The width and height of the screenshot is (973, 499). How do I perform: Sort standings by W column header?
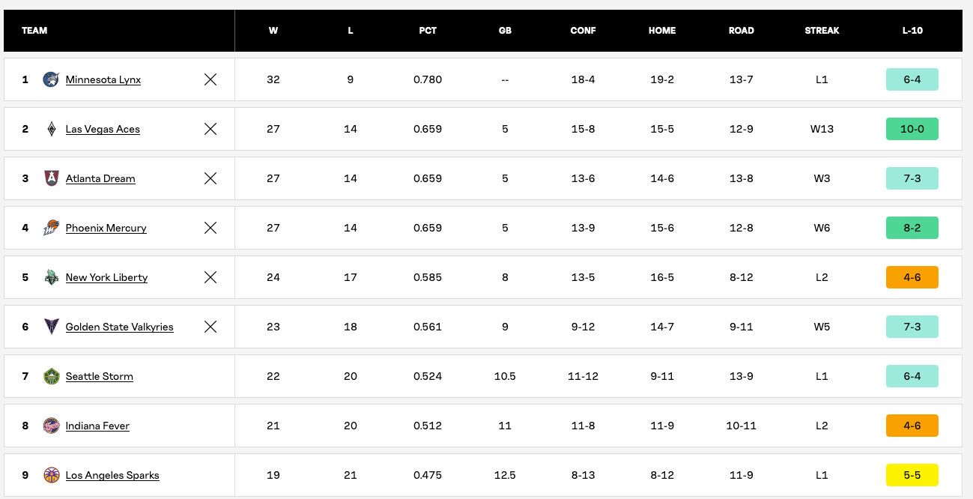[273, 31]
